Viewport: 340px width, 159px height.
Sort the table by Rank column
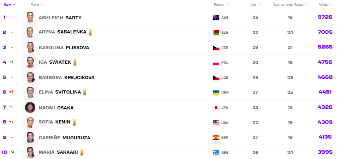(10, 5)
